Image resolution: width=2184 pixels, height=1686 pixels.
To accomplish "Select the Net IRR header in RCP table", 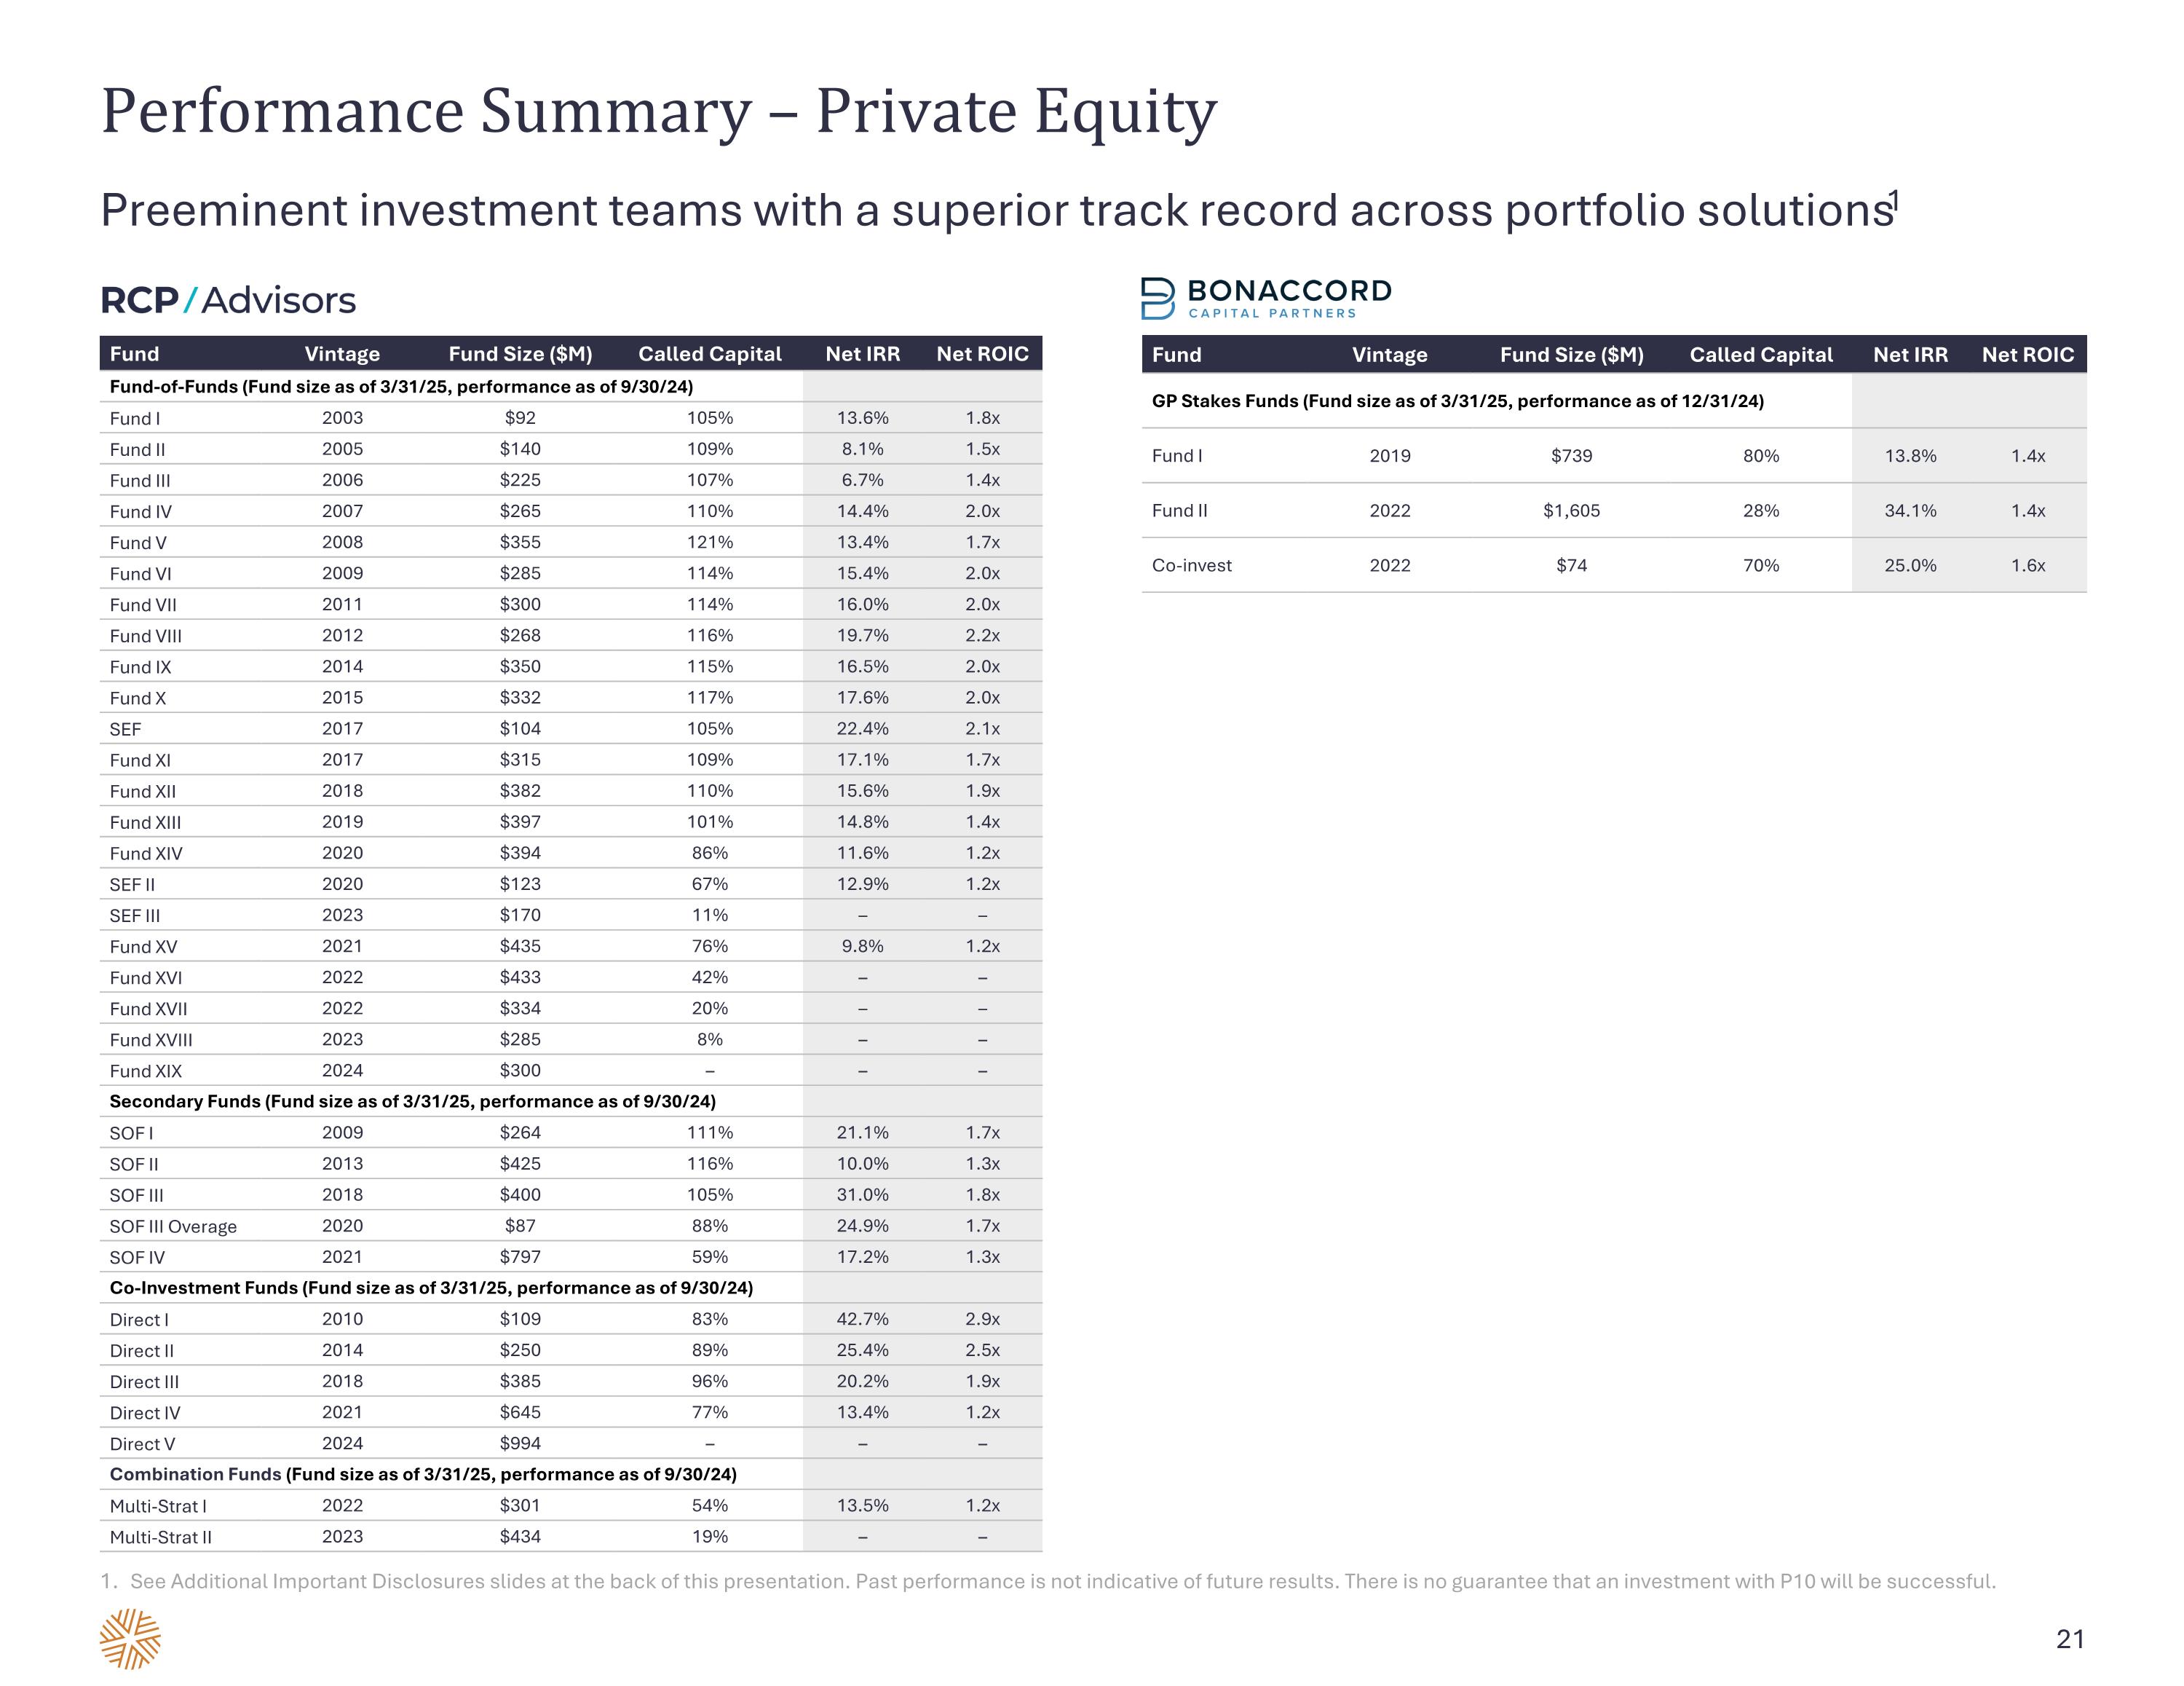I will 862,354.
